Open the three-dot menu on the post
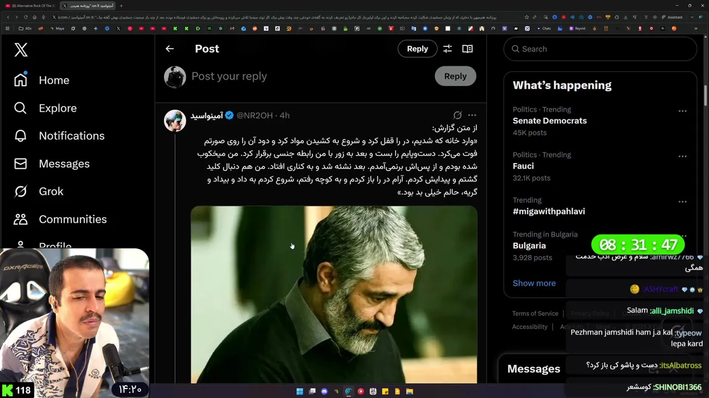The image size is (709, 398). 472,115
